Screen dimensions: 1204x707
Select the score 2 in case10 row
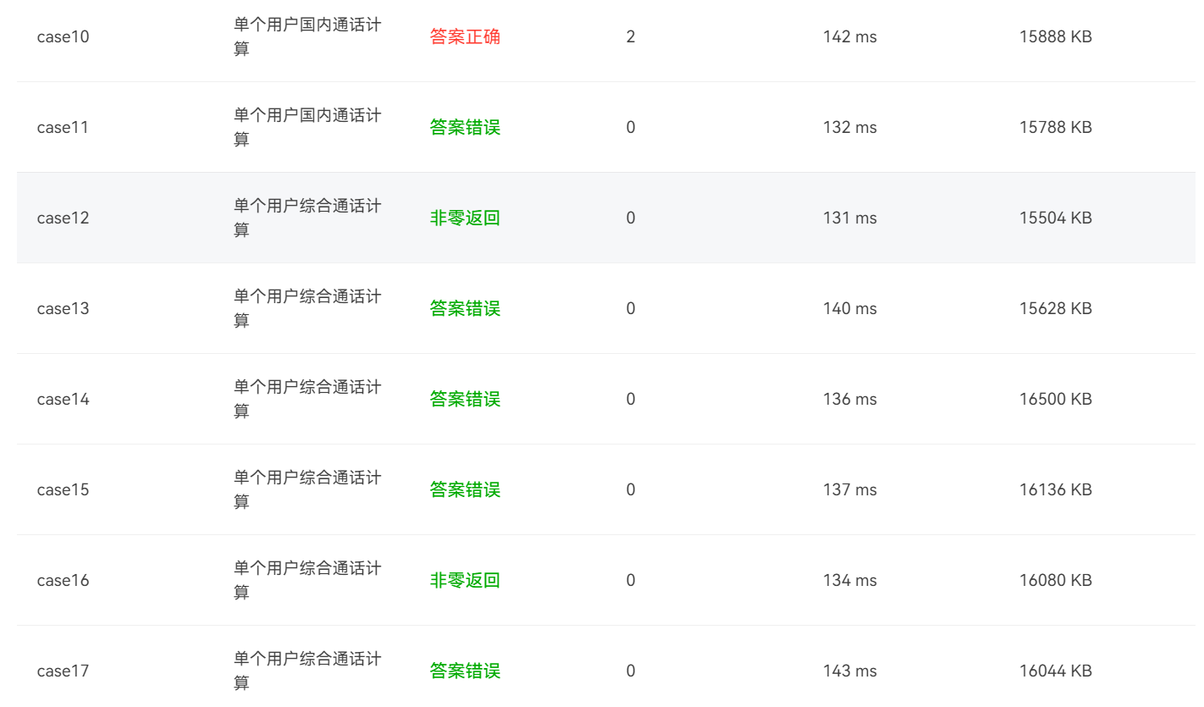[x=631, y=37]
